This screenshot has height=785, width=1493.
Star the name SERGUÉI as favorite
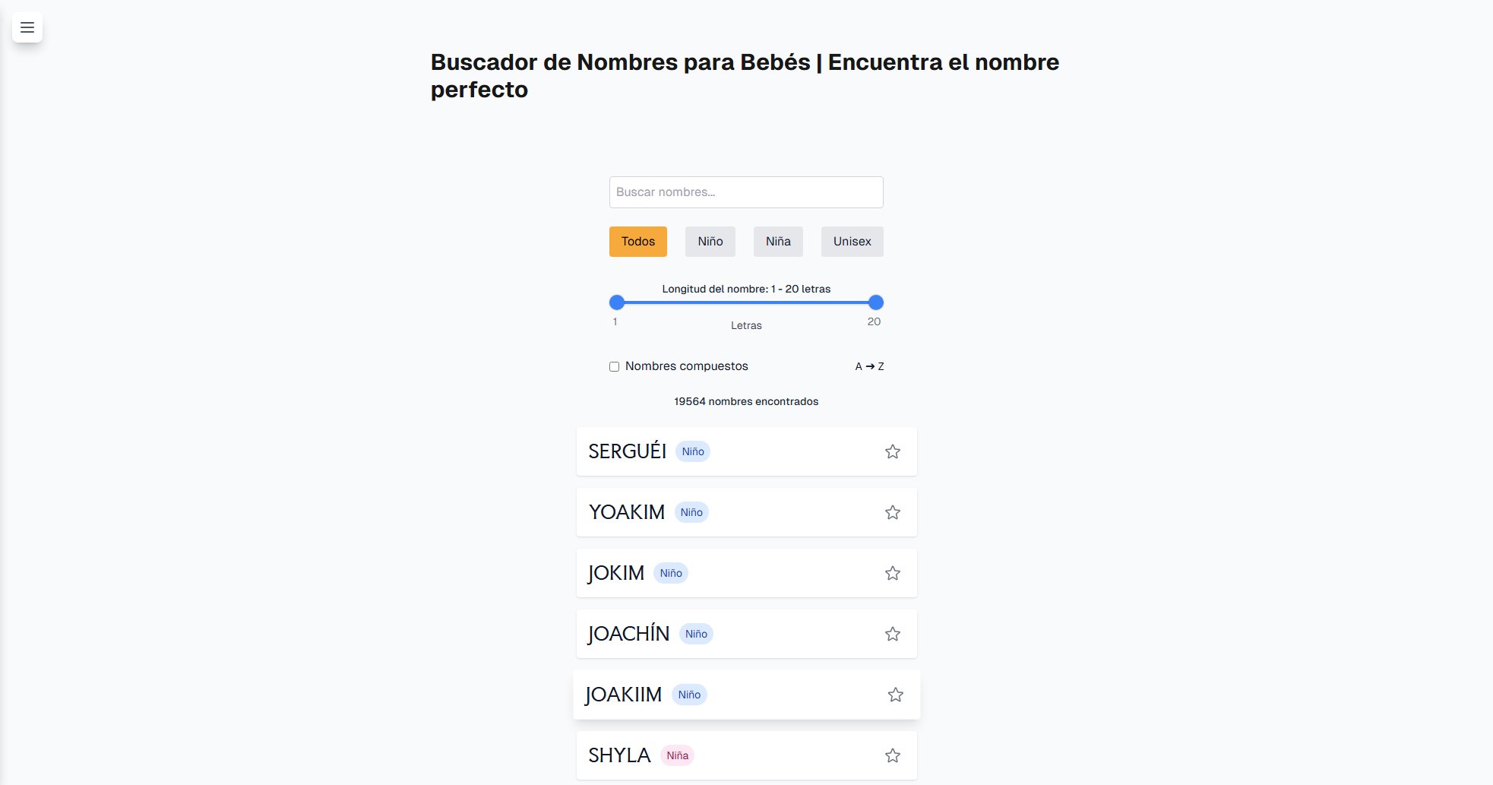(x=892, y=451)
